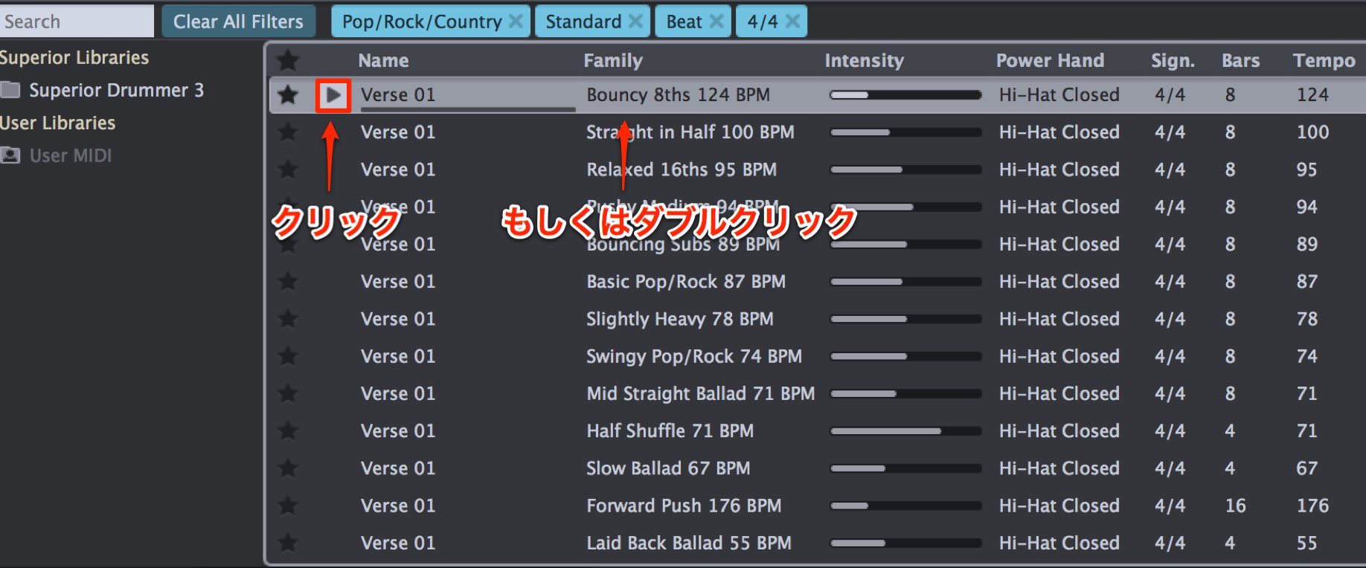Viewport: 1366px width, 568px height.
Task: Favorite the Bouncy 8ths 124 BPM row star
Action: pyautogui.click(x=288, y=95)
